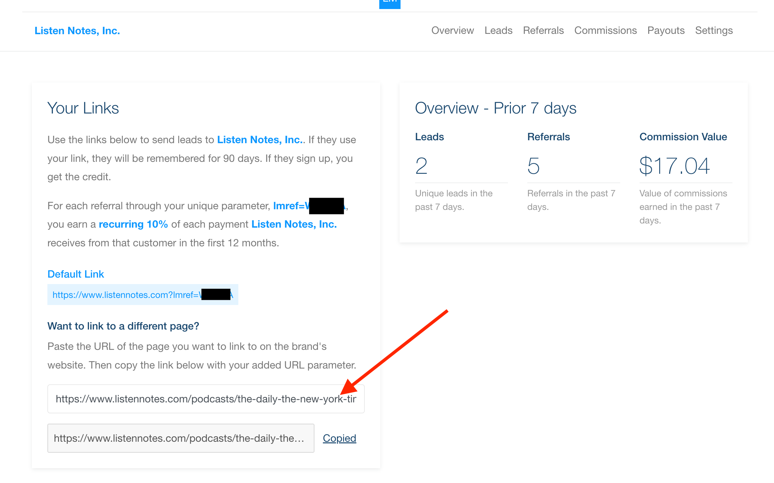Viewport: 774px width, 483px height.
Task: Click the recurring 10% highlighted text
Action: [133, 224]
